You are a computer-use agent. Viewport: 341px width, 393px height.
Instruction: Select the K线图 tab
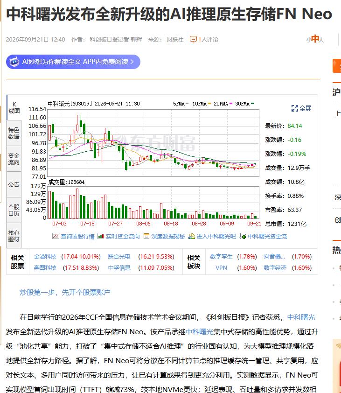click(x=14, y=107)
